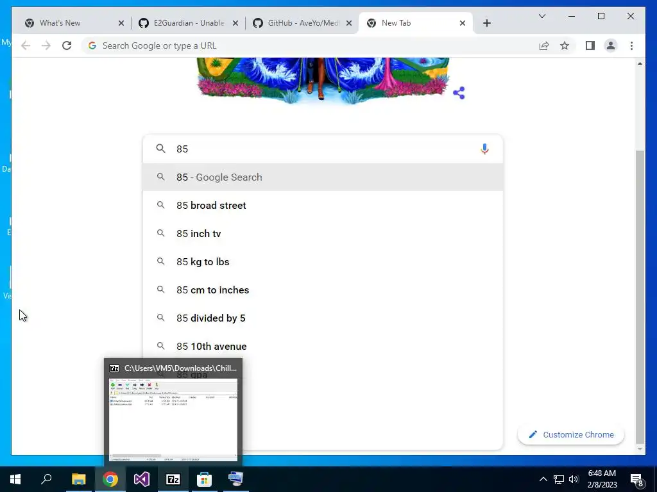This screenshot has width=657, height=492.
Task: Open a new tab with plus
Action: click(x=486, y=23)
